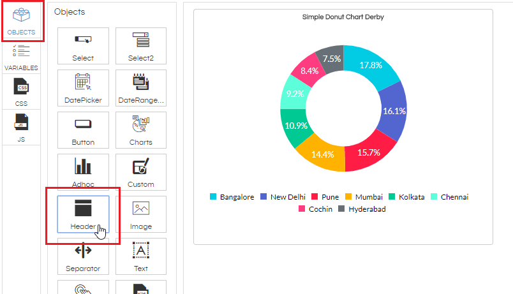This screenshot has width=513, height=294.
Task: Add a Header object
Action: click(83, 214)
